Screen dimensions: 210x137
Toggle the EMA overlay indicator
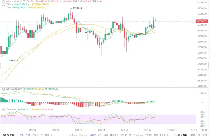[28, 135]
